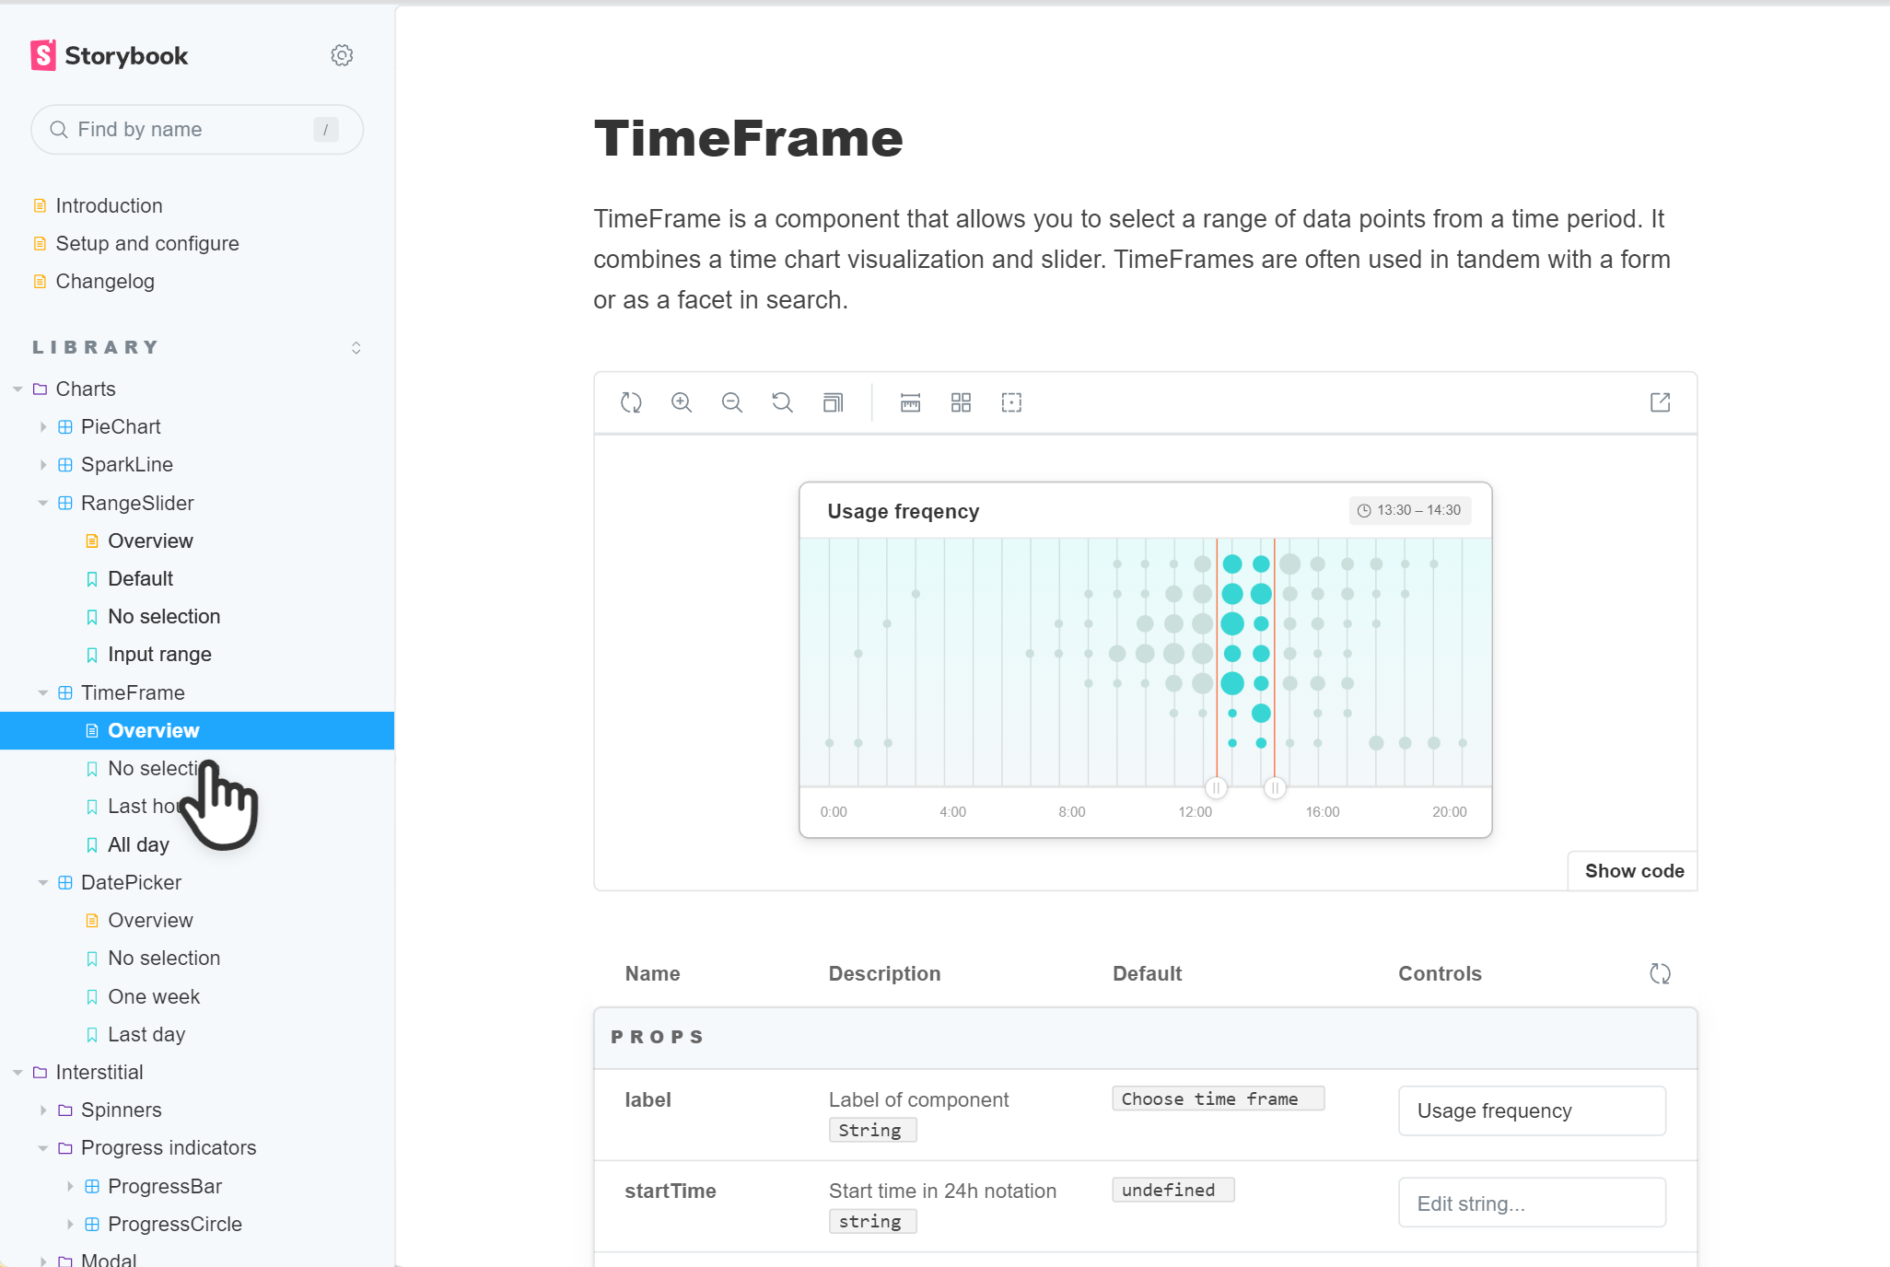Enable measure mode in the toolbar
1890x1267 pixels.
[910, 402]
